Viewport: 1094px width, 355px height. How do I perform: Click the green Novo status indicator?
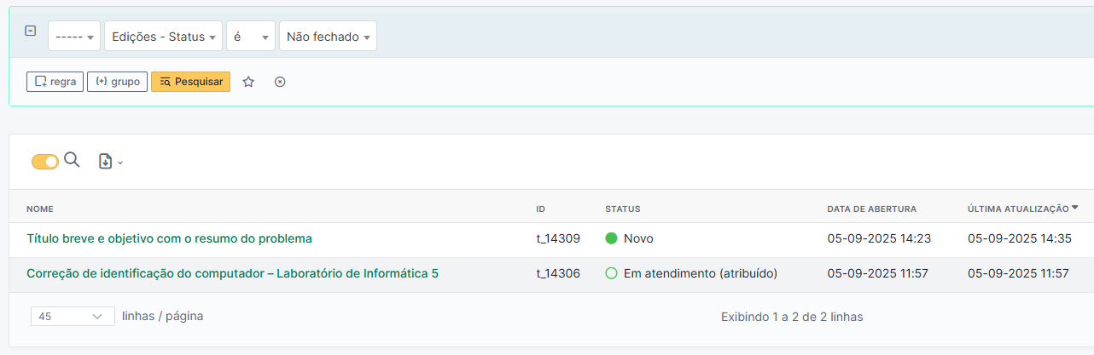click(611, 238)
